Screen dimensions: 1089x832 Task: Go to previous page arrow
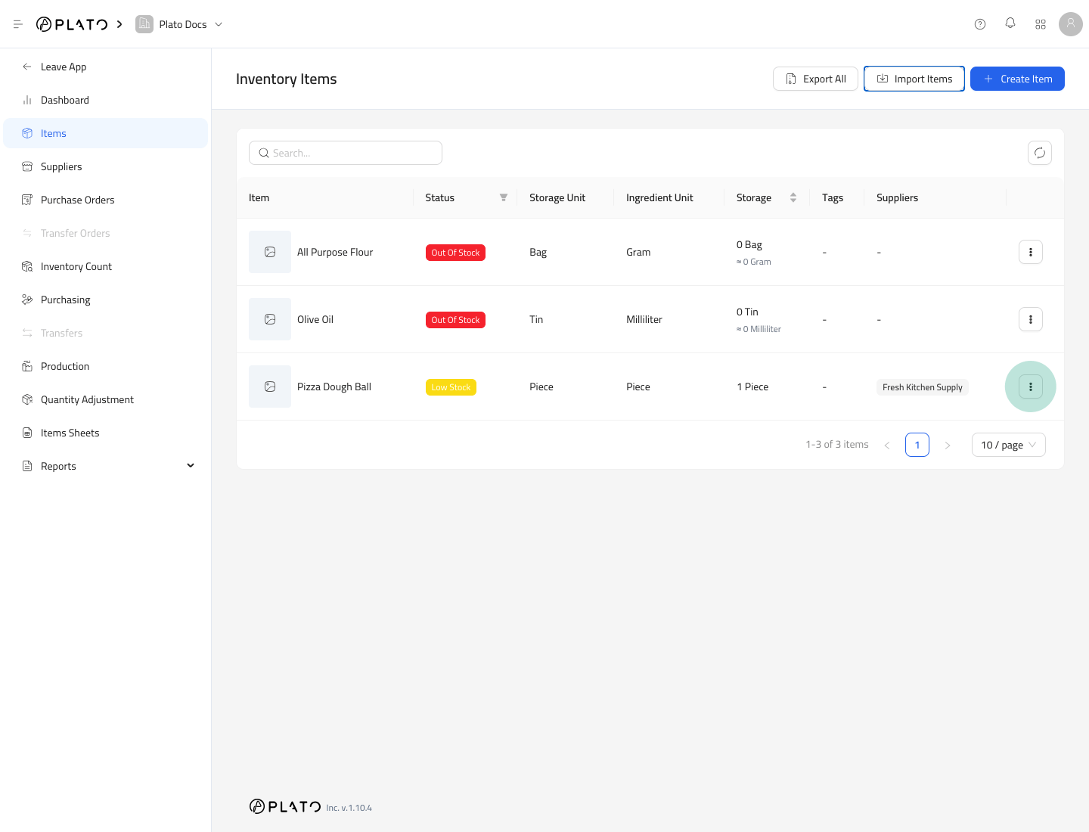point(887,445)
